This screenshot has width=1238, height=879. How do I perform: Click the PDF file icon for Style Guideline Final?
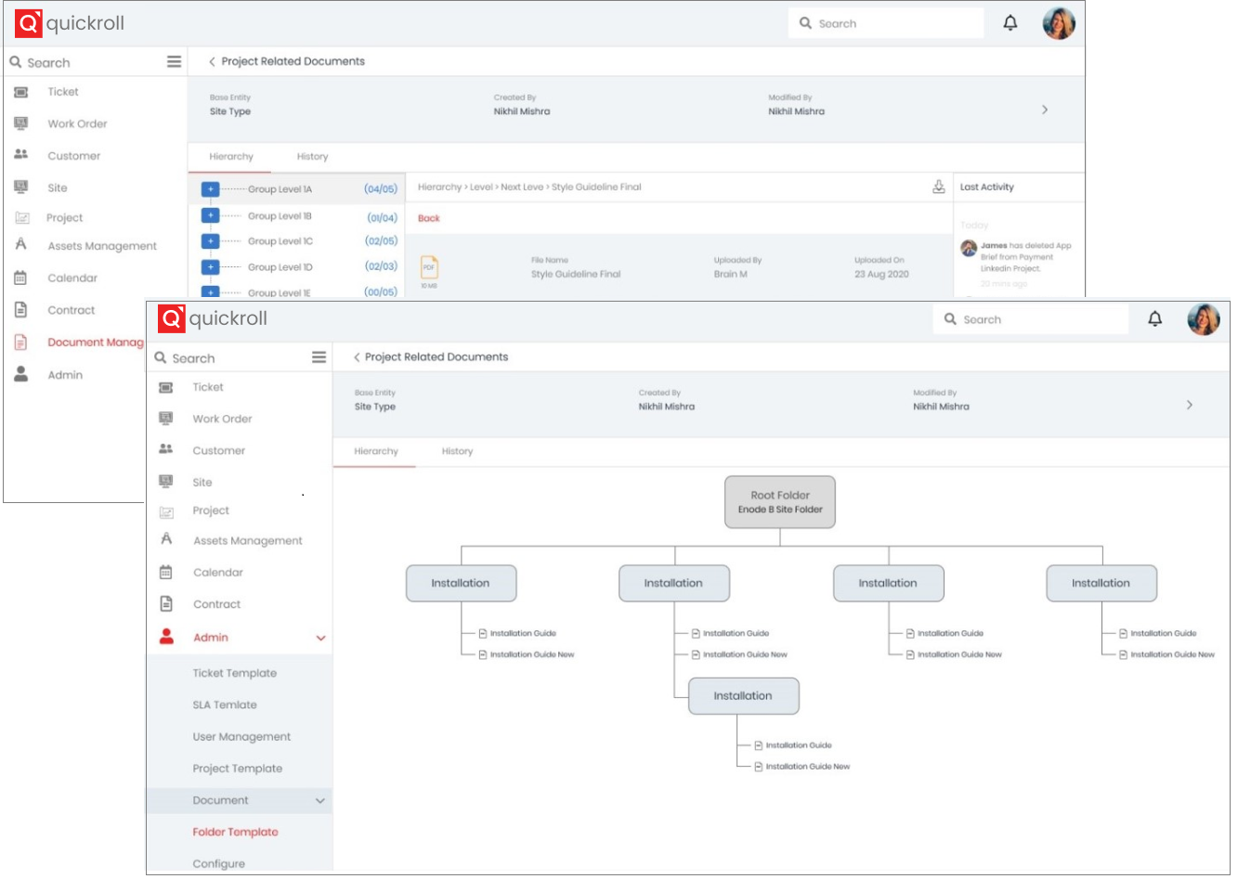click(x=429, y=267)
